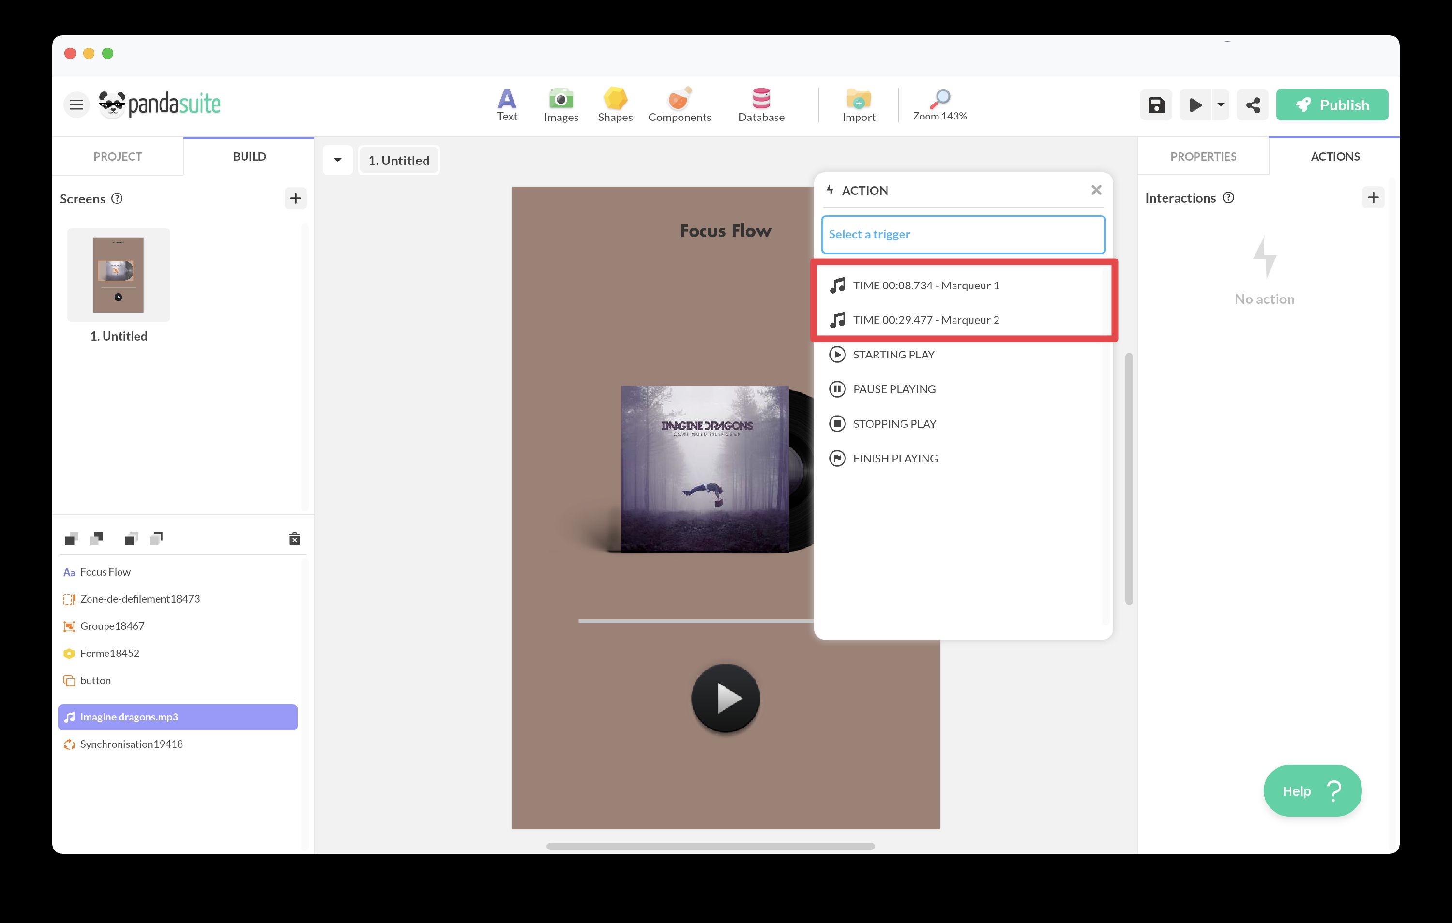Click the canvas horizontal scrollbar
Viewport: 1452px width, 923px height.
tap(710, 846)
